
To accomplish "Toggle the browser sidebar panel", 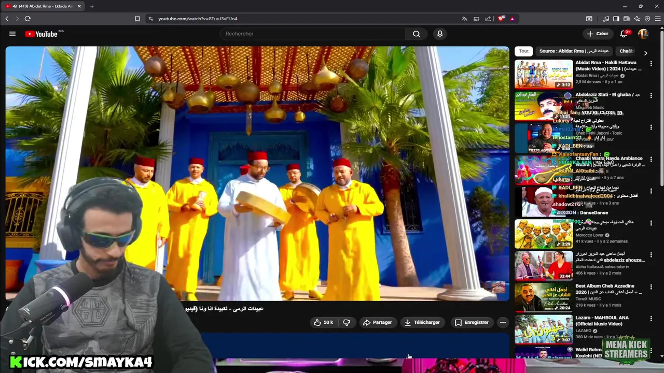I will click(616, 19).
